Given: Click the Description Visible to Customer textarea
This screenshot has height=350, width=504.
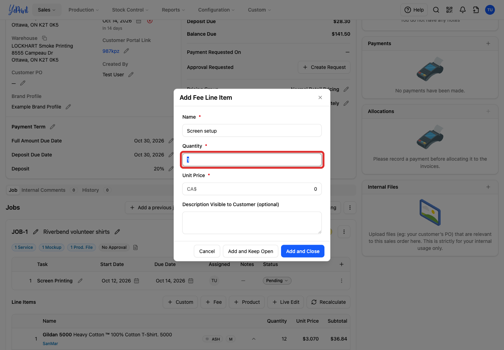Looking at the screenshot, I should click(x=252, y=223).
